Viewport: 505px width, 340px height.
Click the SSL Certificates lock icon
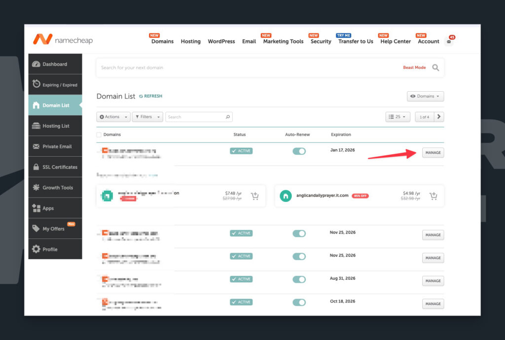point(36,167)
